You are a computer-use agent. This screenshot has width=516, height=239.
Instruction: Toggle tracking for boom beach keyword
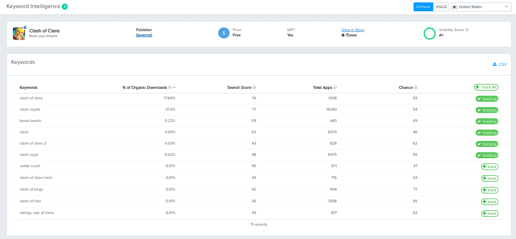[x=487, y=121]
